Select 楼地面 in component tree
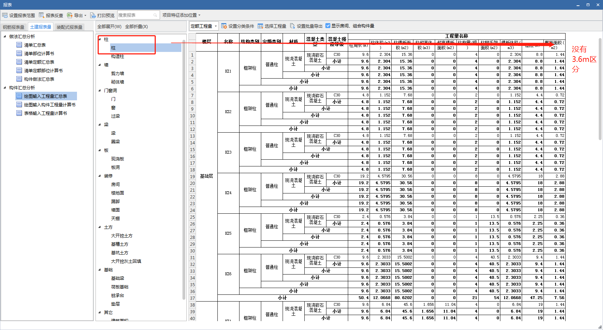Image resolution: width=603 pixels, height=330 pixels. tap(118, 193)
